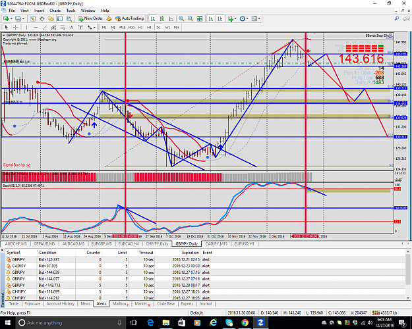Click the search magnifier icon
Screen dimensions: 412x329
coord(397,18)
